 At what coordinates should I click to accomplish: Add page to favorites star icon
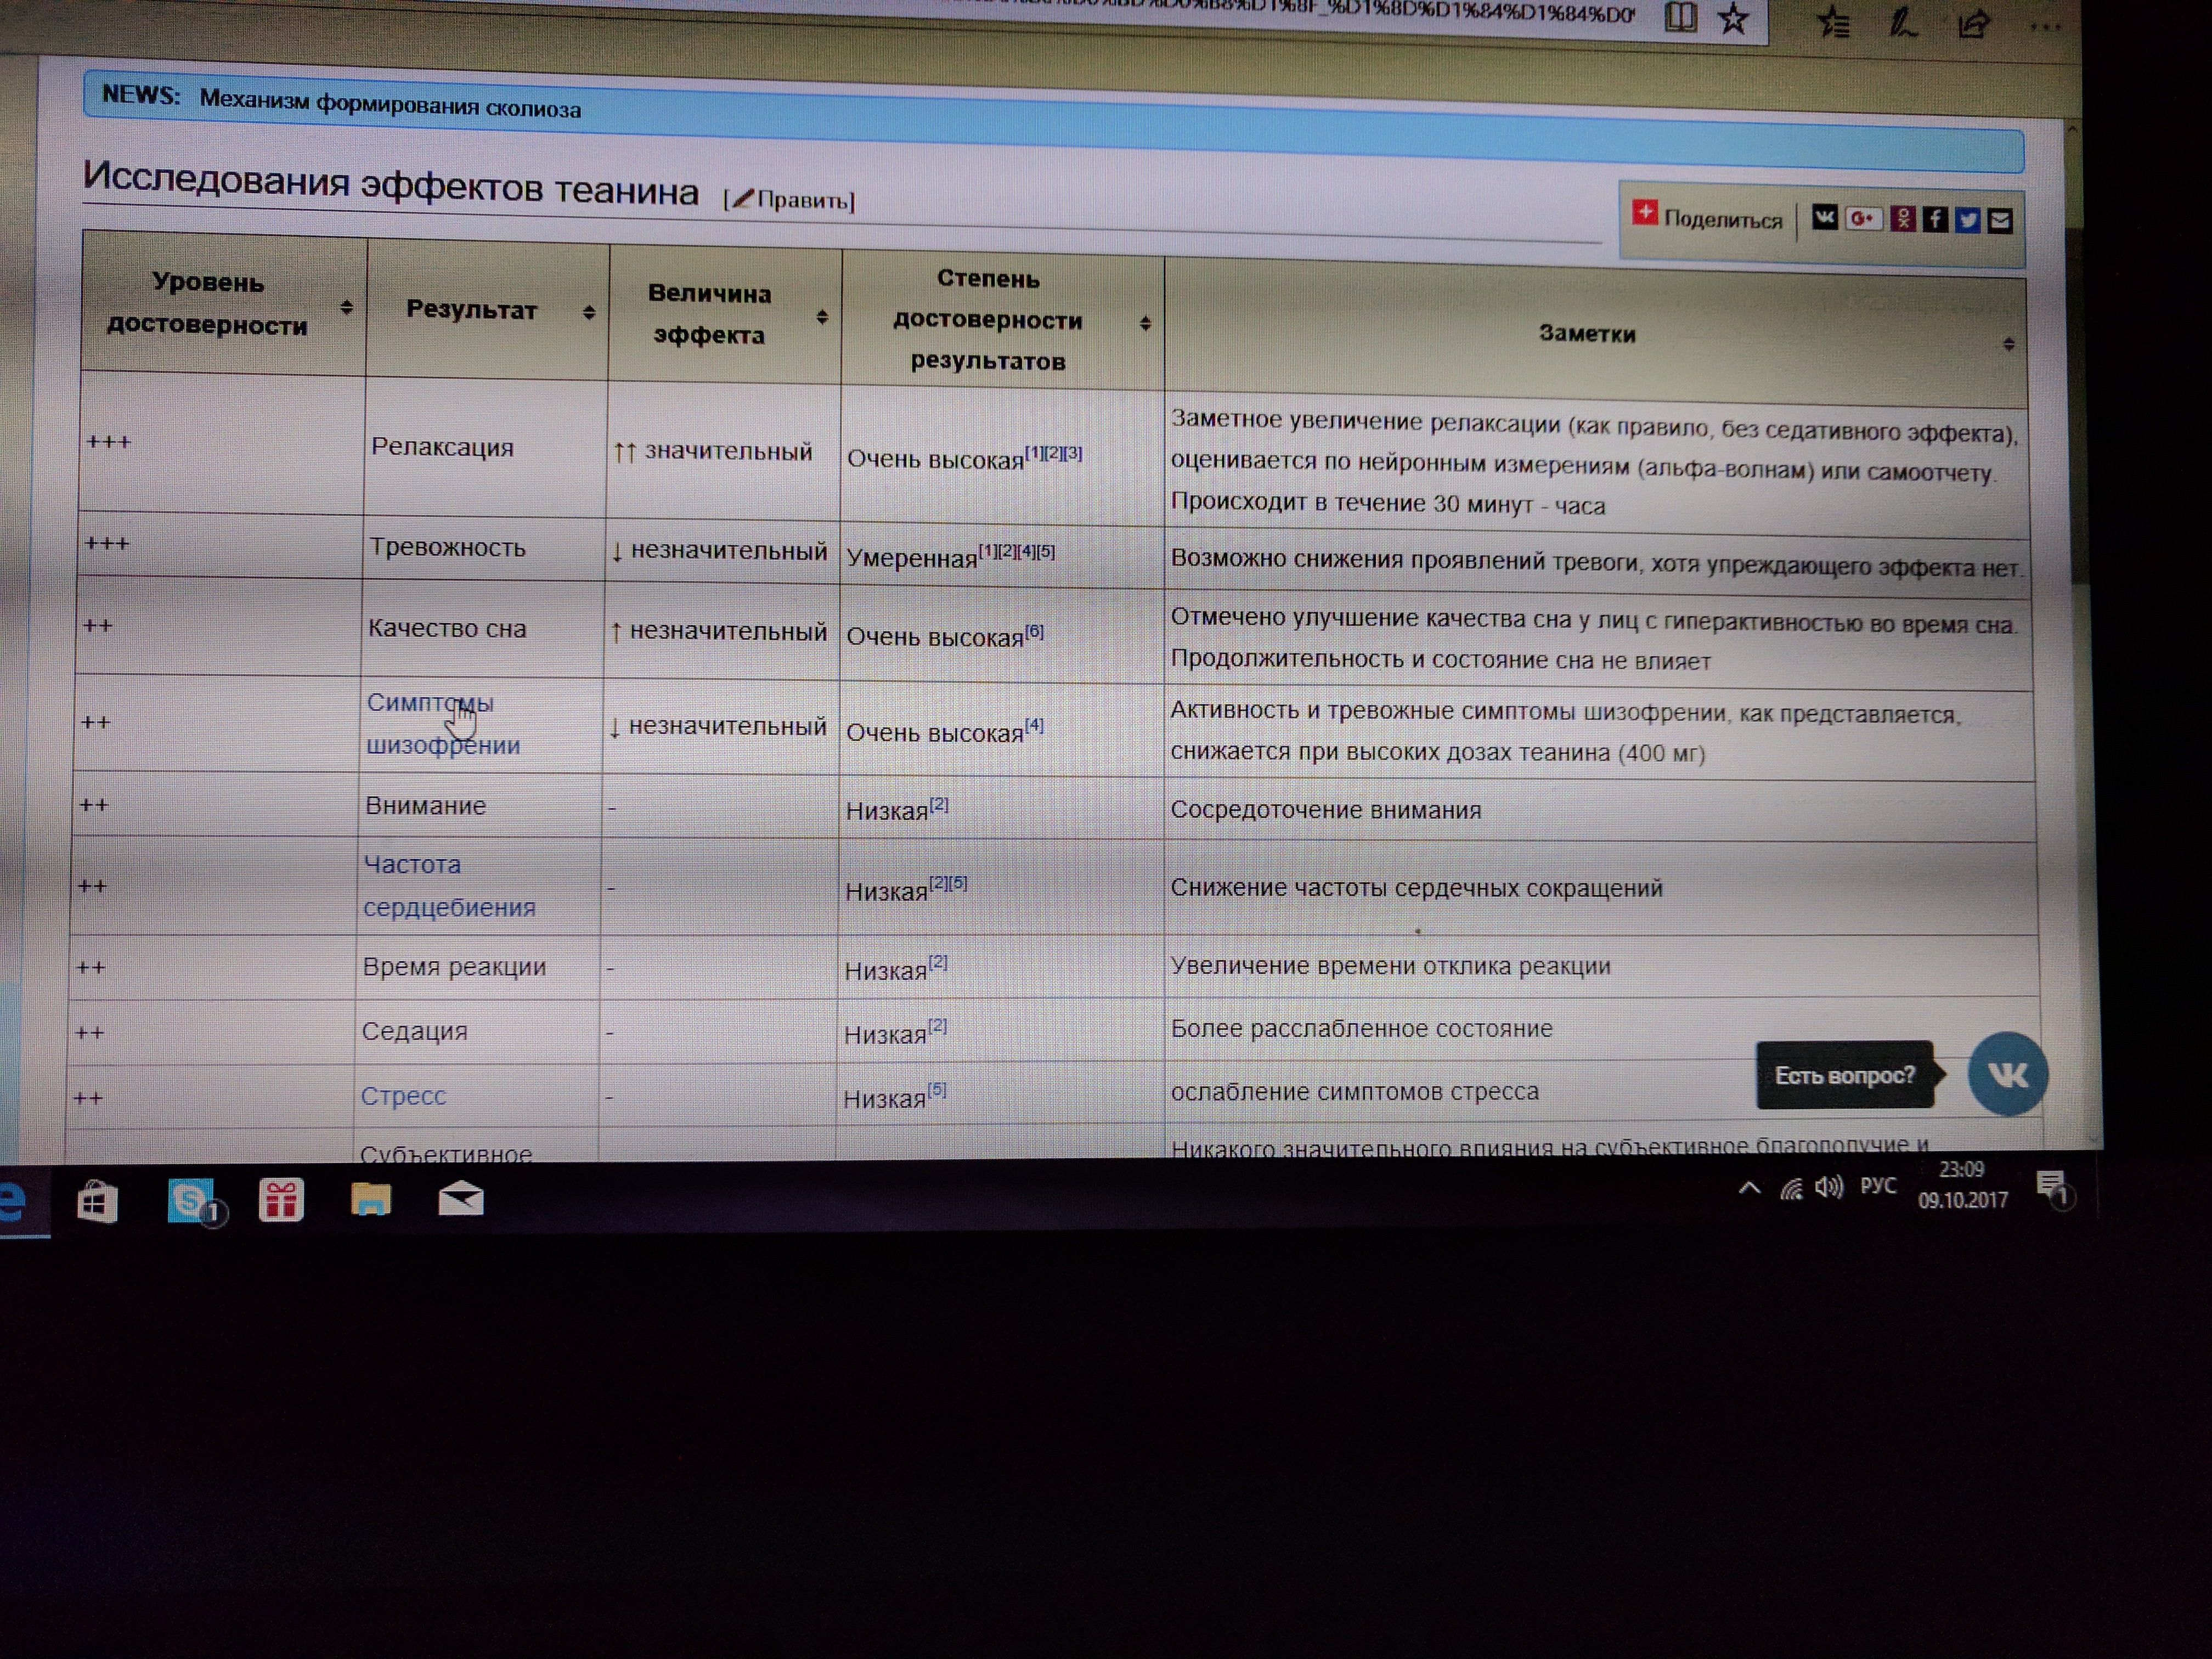1733,19
